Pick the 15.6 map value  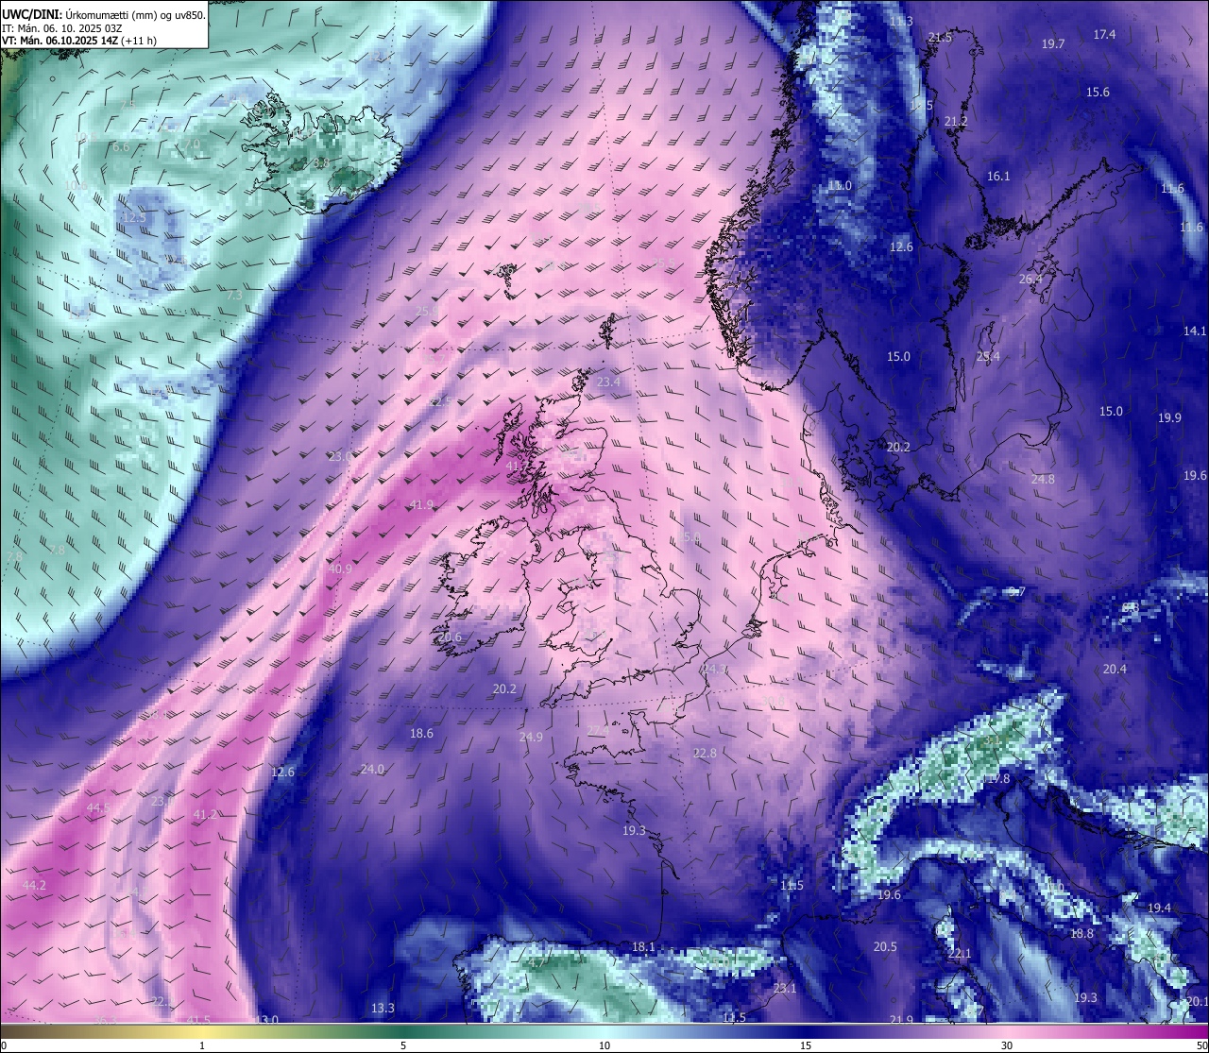point(1098,93)
